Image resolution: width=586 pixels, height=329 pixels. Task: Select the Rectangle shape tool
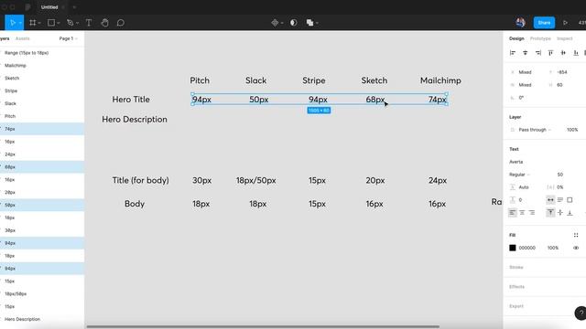(51, 23)
